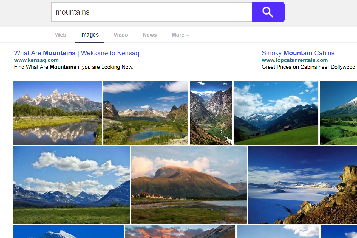Viewport: 357px width, 238px height.
Task: Switch to the Web tab
Action: pyautogui.click(x=61, y=35)
